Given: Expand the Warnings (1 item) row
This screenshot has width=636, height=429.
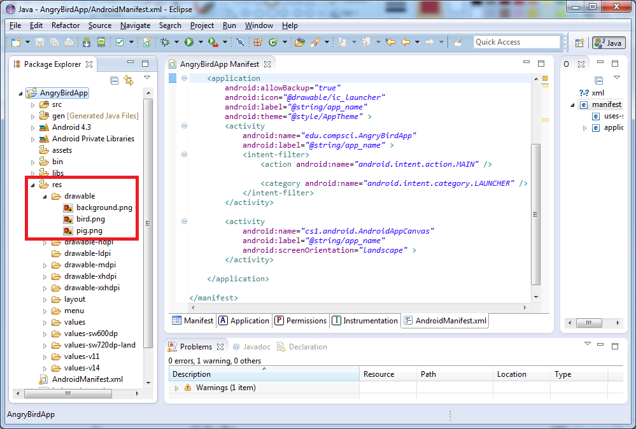Looking at the screenshot, I should pos(177,388).
